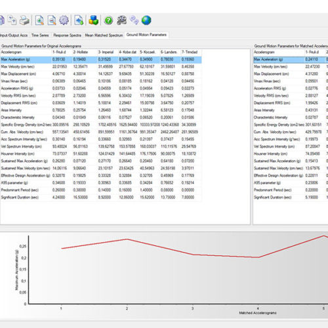Click the film projector video icon
Image resolution: width=328 pixels, height=328 pixels.
point(121,20)
